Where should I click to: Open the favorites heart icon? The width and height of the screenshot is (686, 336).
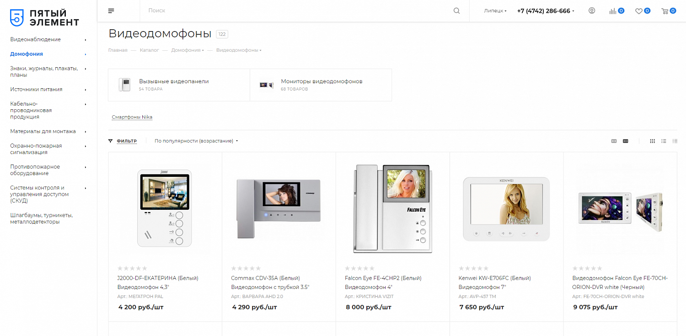click(x=639, y=11)
